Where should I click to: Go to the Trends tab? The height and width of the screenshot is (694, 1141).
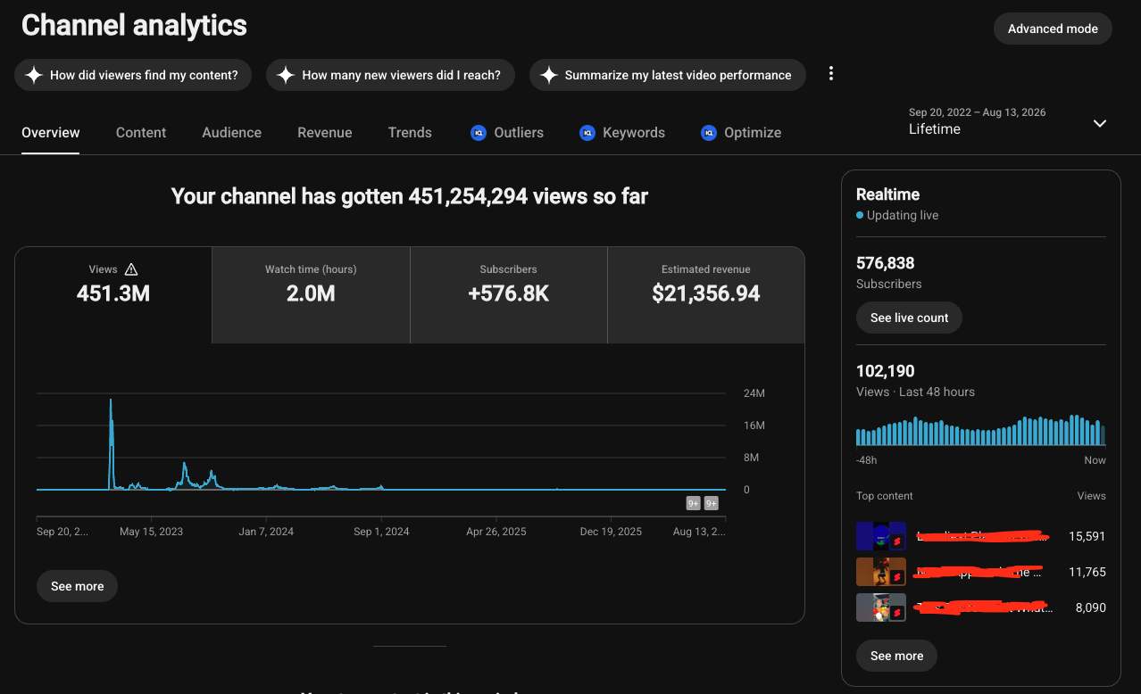coord(410,132)
